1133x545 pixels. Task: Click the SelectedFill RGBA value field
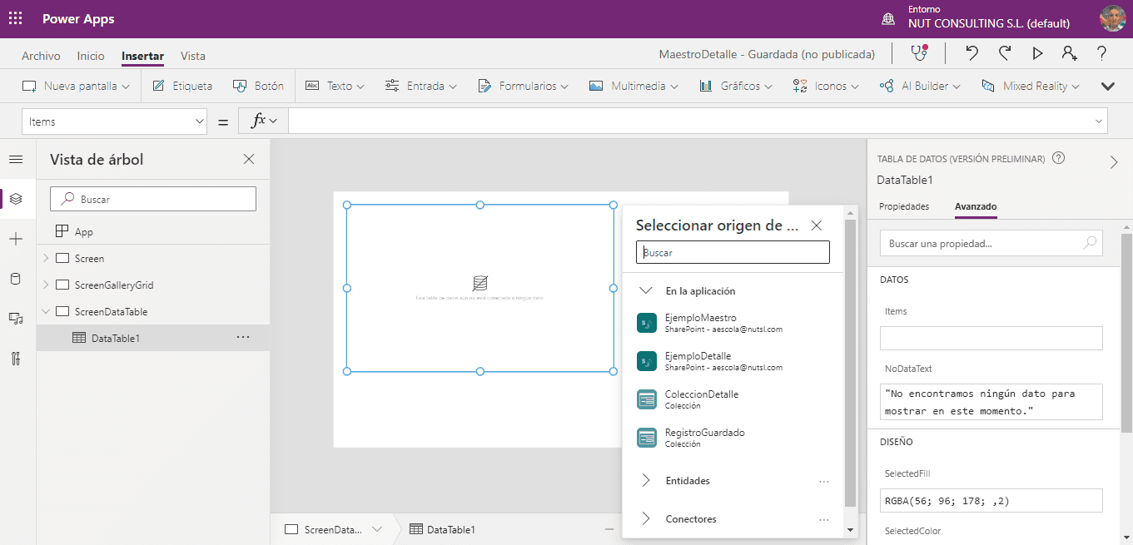pyautogui.click(x=991, y=500)
